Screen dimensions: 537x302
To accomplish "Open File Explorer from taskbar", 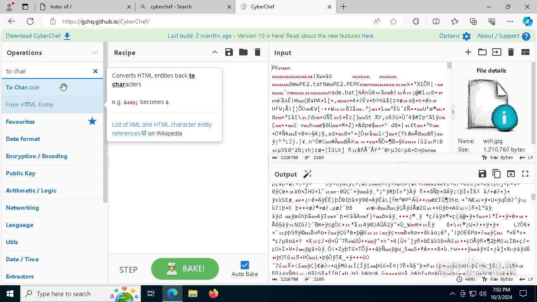I will [193, 294].
